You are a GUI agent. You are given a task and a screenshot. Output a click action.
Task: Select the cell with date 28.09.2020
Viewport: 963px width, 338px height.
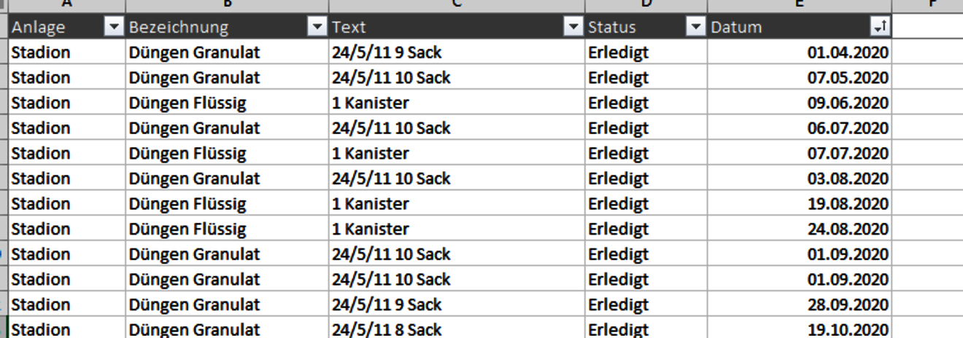click(x=799, y=304)
